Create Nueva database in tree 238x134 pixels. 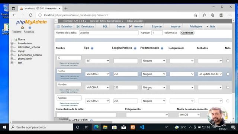click(x=22, y=39)
